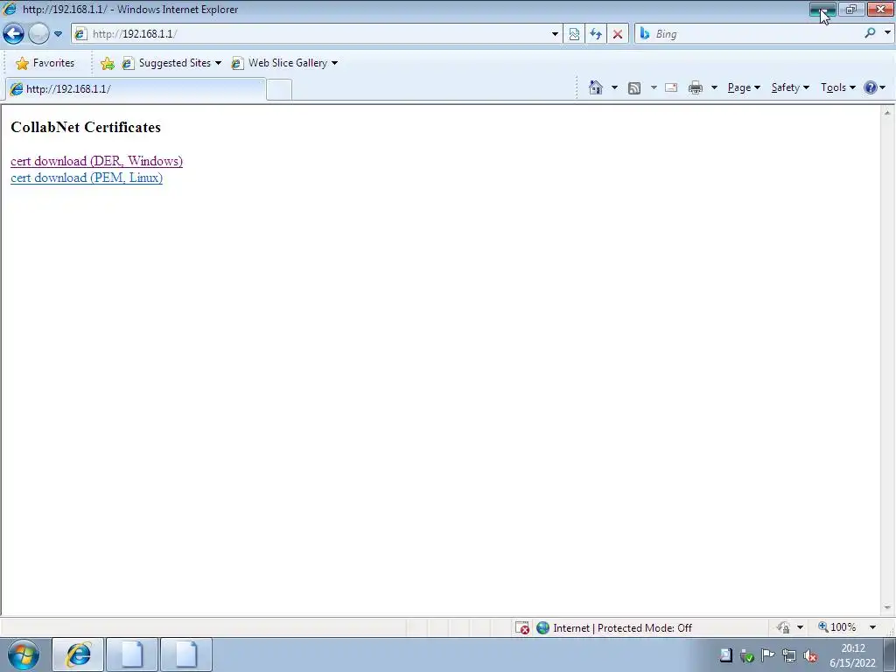
Task: Click the InPrivate filtering status icon
Action: [x=783, y=627]
